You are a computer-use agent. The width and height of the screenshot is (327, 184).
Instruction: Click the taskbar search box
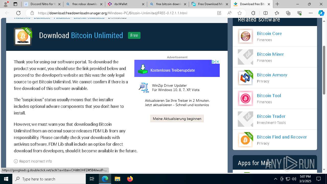click(49, 179)
